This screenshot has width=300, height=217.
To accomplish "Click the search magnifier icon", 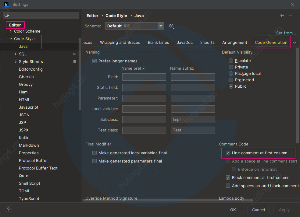I will point(7,16).
